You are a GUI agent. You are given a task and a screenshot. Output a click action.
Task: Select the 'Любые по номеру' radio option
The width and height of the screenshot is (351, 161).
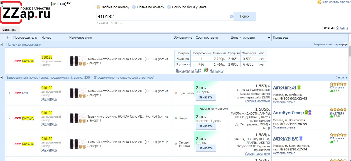99,7
